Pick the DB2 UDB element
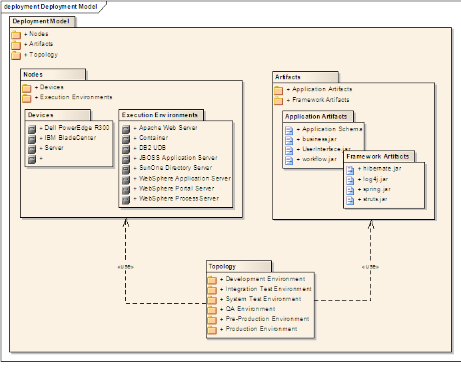Image resolution: width=461 pixels, height=373 pixels. click(153, 148)
